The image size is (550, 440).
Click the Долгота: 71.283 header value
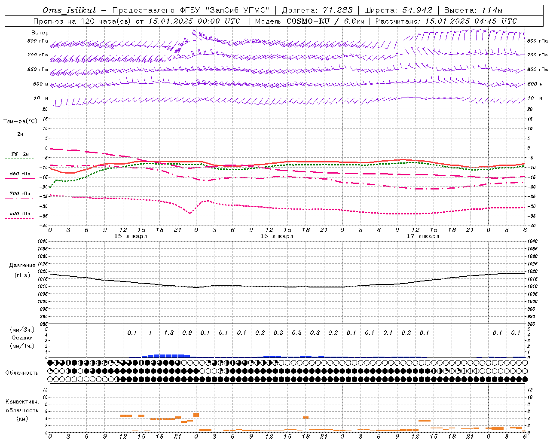point(317,10)
